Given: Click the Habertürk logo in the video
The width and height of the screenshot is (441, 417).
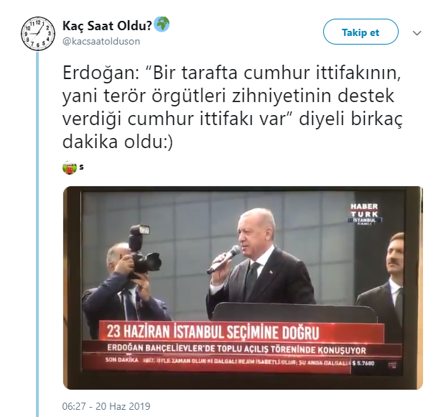Looking at the screenshot, I should click(x=364, y=214).
